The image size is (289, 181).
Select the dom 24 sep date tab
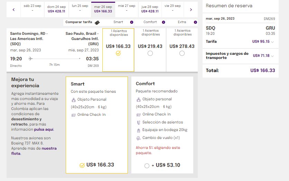click(x=57, y=9)
